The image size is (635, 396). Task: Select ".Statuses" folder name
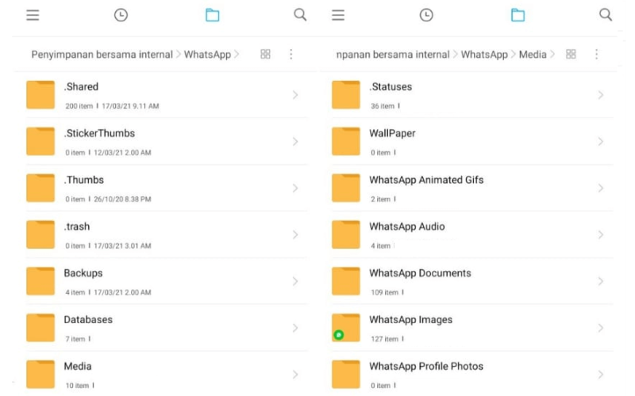click(391, 86)
